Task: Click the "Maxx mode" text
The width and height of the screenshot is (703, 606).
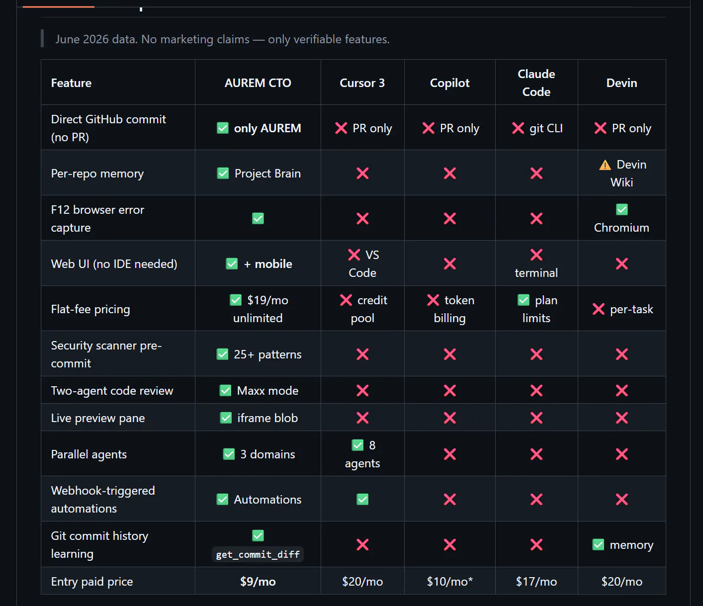Action: [268, 391]
